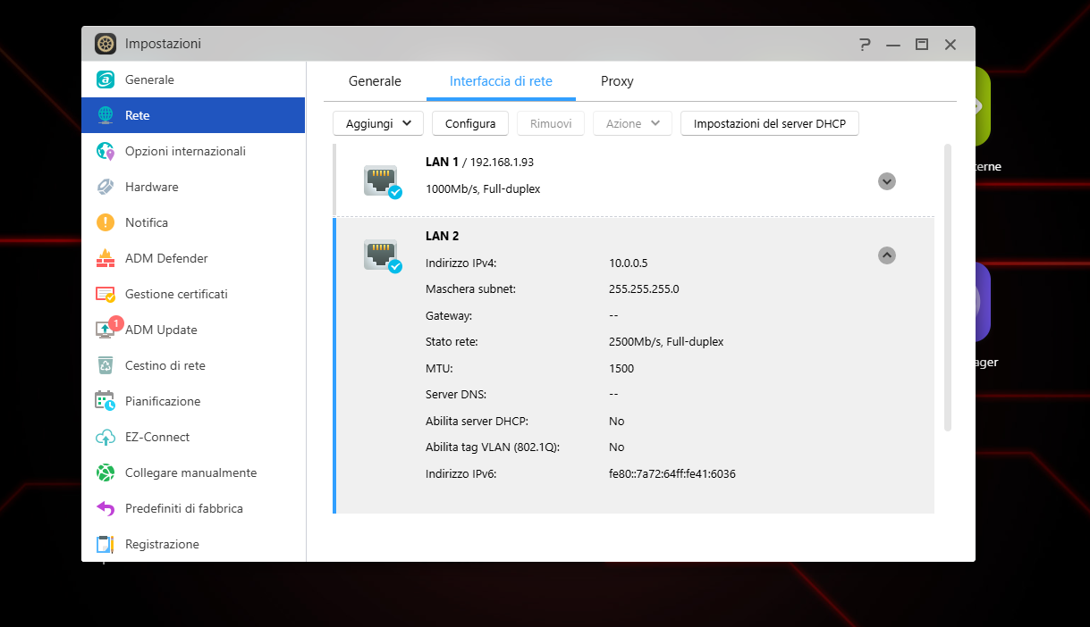Click the LAN 2 heading text
This screenshot has height=627, width=1090.
click(x=442, y=236)
